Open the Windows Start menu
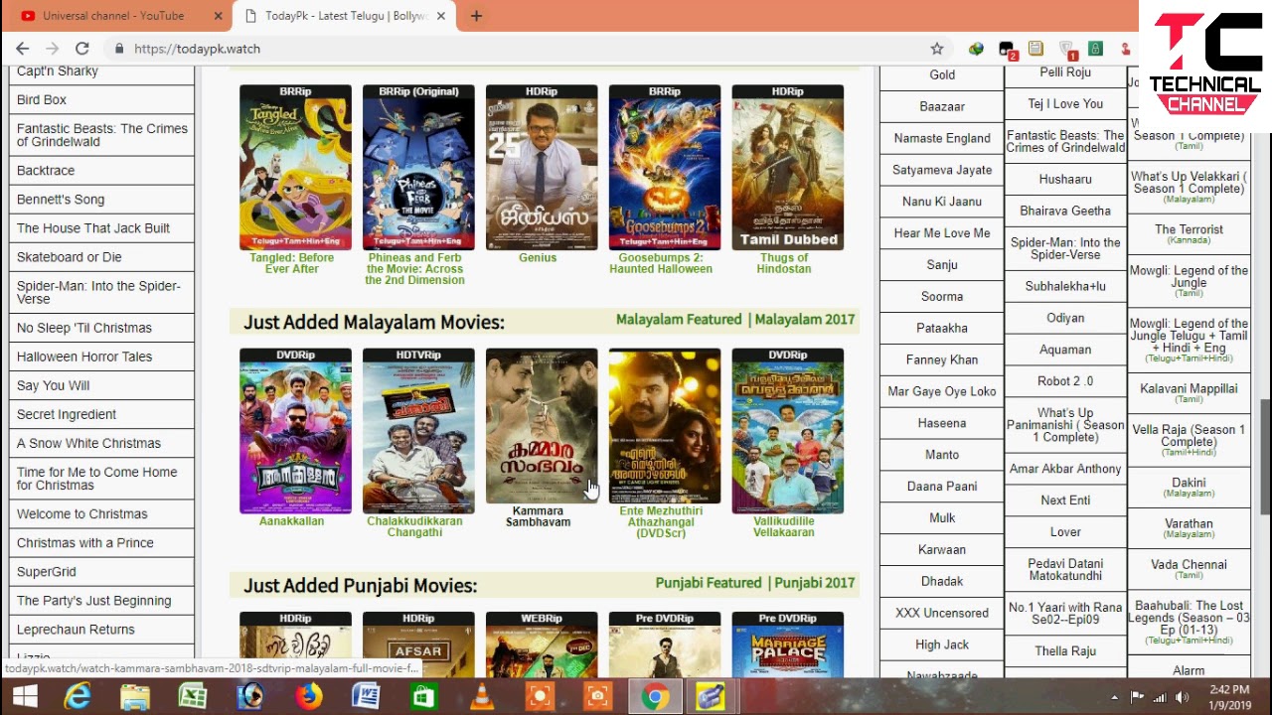 pos(24,697)
